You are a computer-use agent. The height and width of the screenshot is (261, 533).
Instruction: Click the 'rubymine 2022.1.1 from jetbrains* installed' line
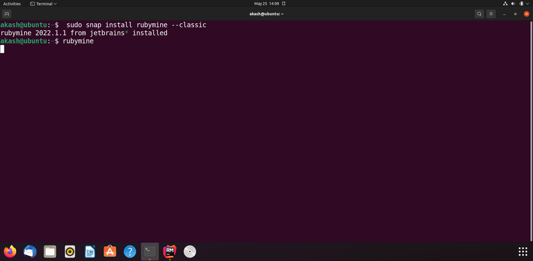(x=84, y=33)
